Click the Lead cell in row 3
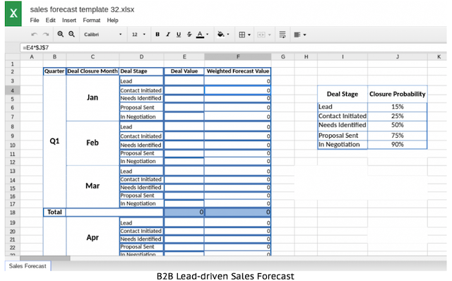The height and width of the screenshot is (281, 452). pyautogui.click(x=141, y=81)
